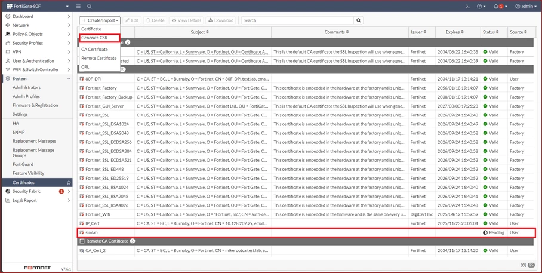Open the HA page

pyautogui.click(x=16, y=123)
